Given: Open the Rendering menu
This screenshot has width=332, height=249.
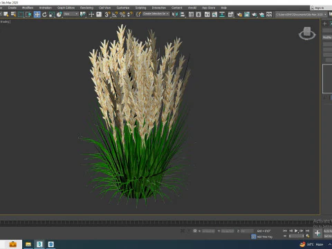Looking at the screenshot, I should point(86,8).
